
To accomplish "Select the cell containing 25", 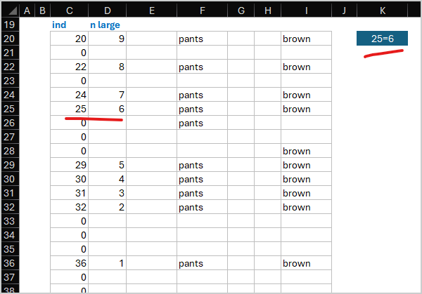I will point(70,109).
